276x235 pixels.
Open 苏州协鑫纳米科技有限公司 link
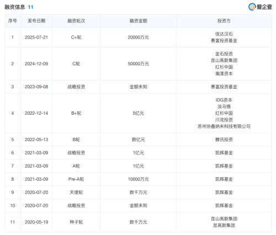pyautogui.click(x=224, y=126)
